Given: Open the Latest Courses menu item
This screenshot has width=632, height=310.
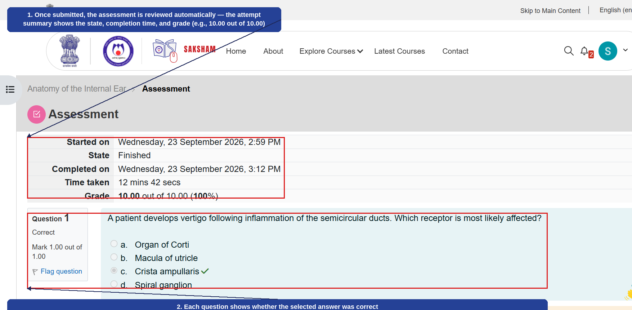Looking at the screenshot, I should [399, 51].
